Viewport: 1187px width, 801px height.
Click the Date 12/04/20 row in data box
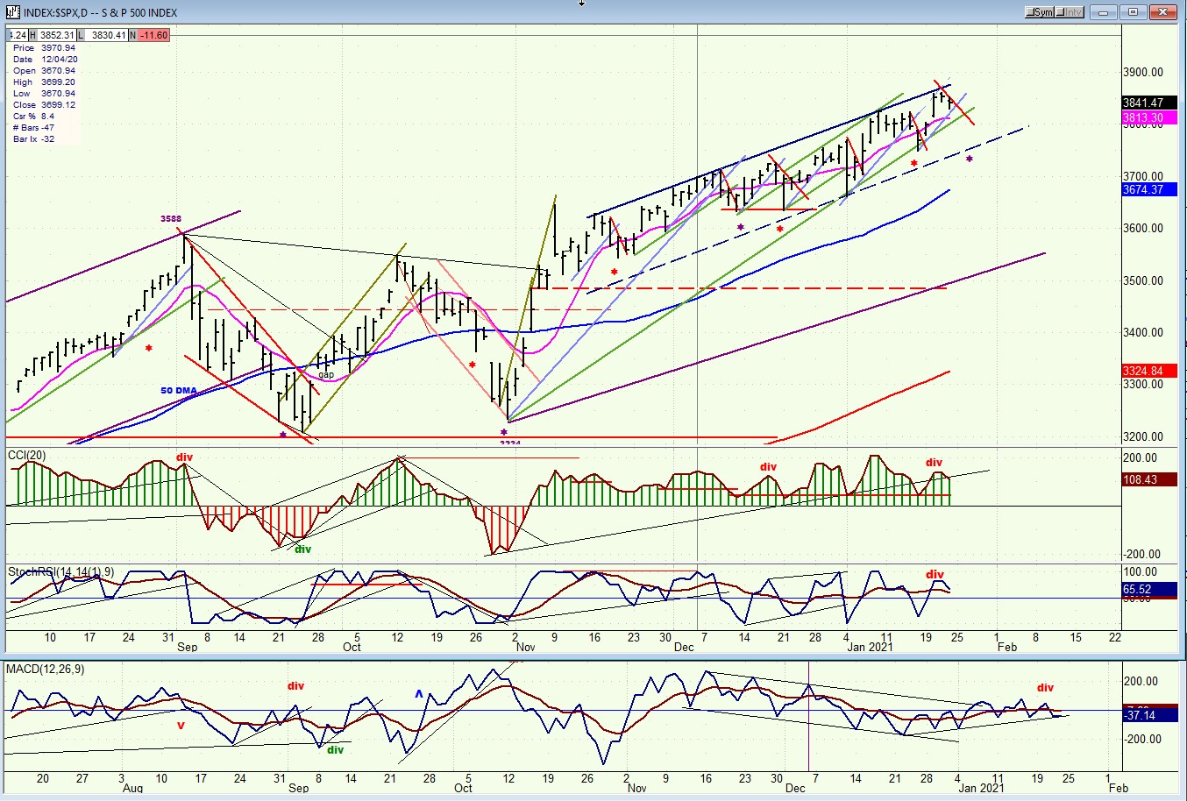(44, 60)
